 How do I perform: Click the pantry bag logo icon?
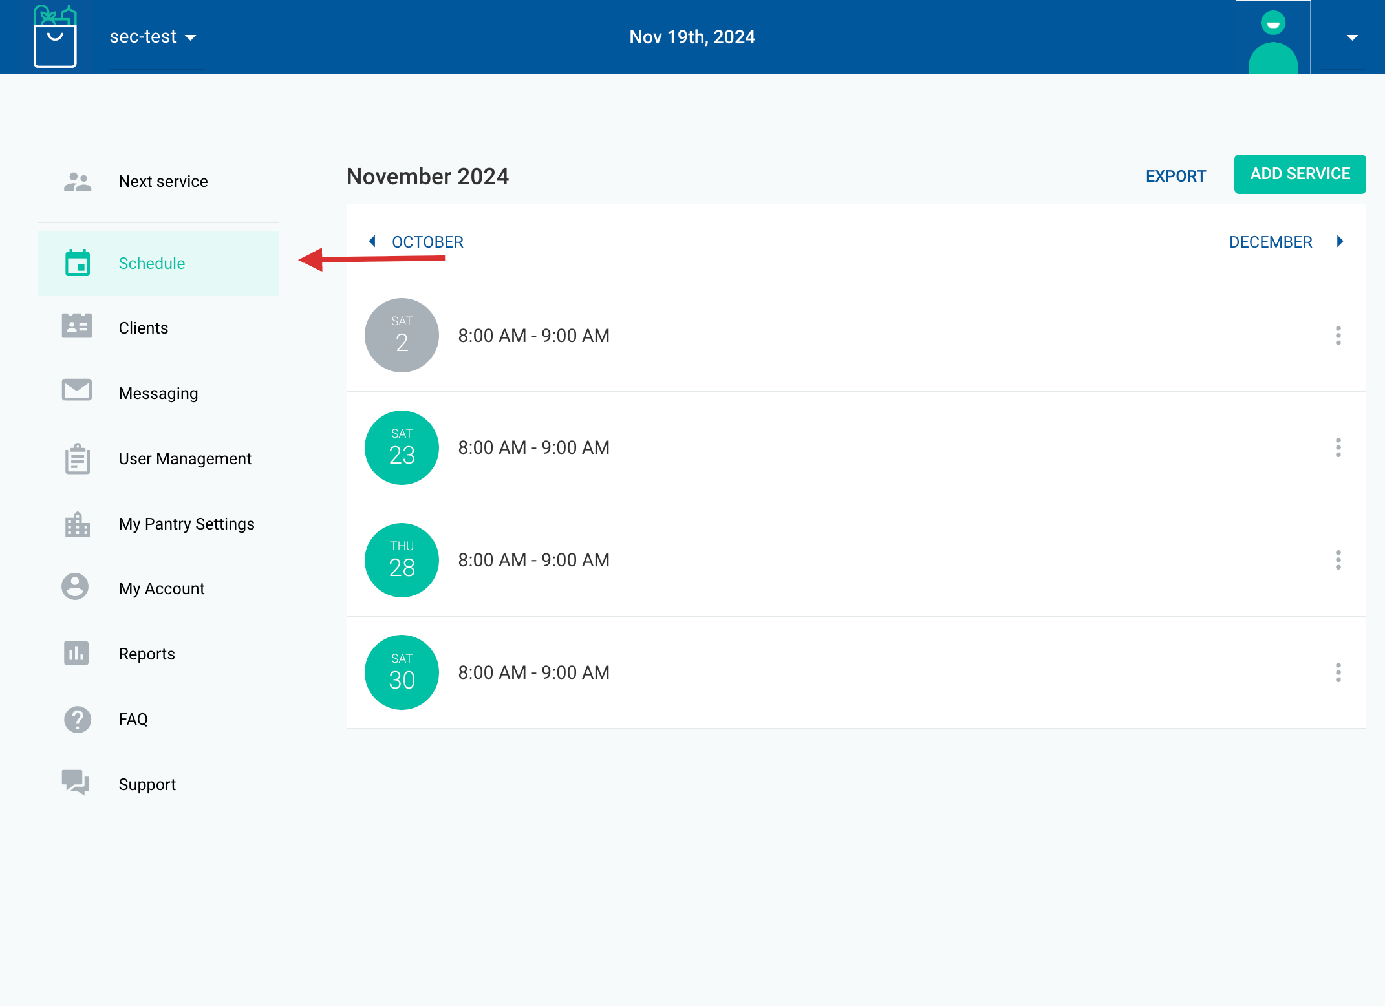[55, 36]
